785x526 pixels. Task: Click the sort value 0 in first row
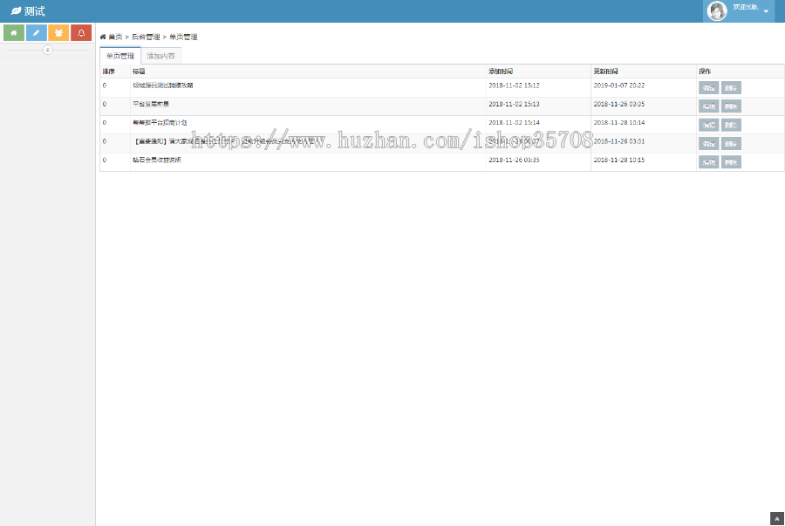105,85
